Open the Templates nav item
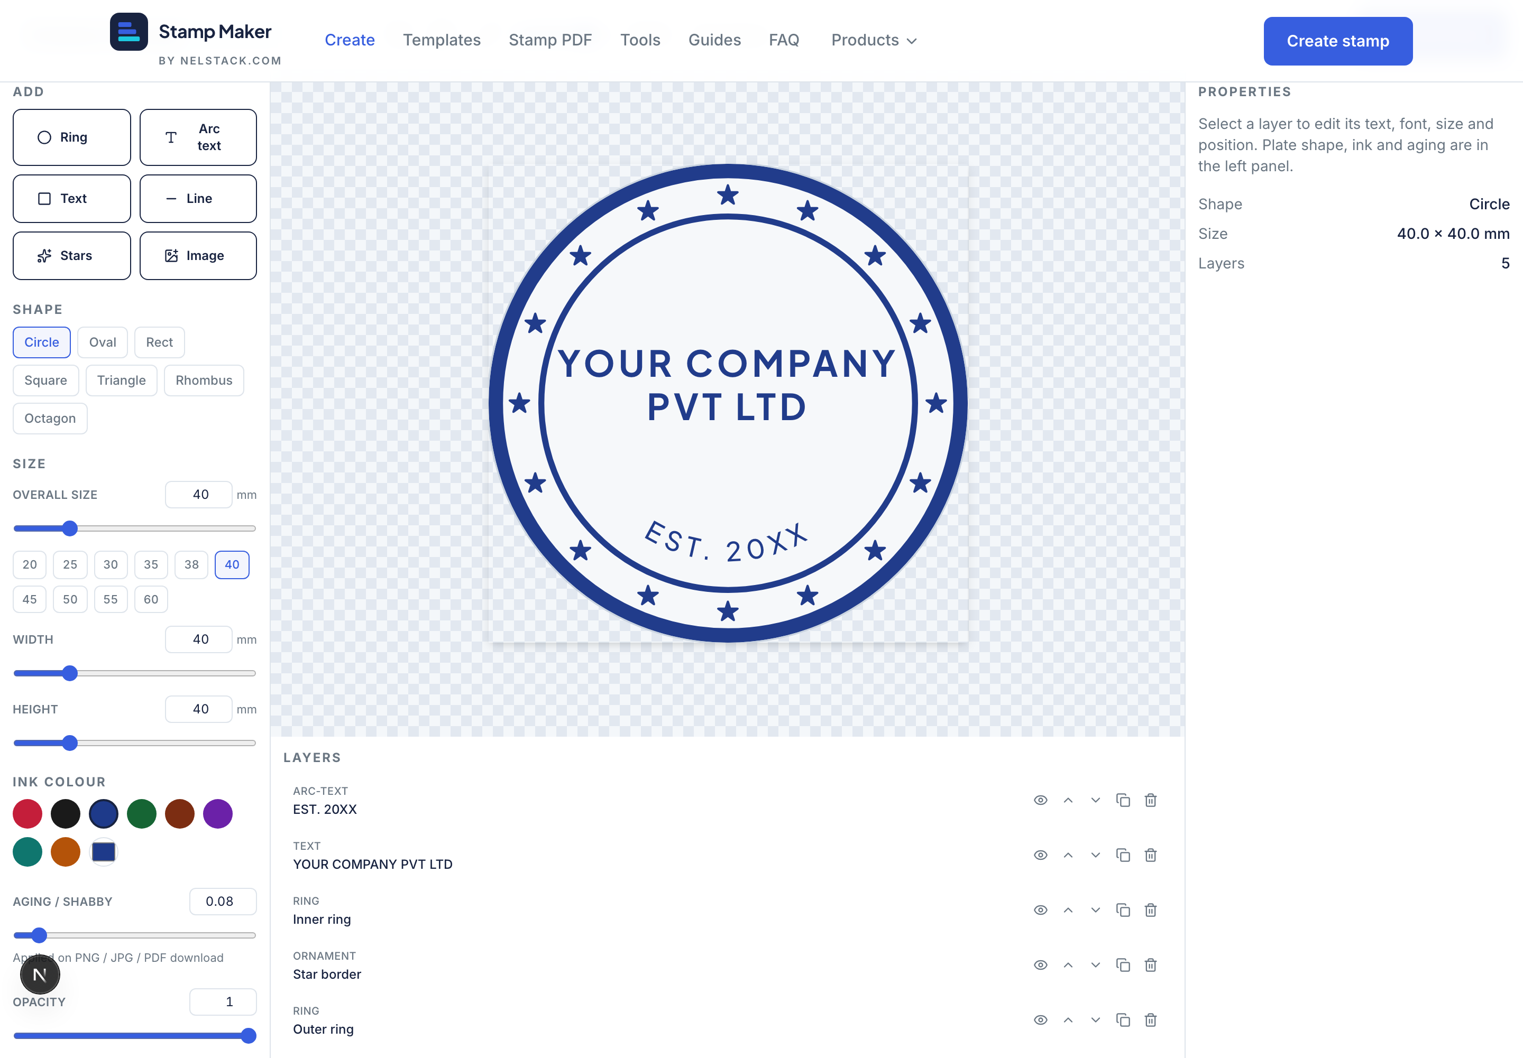1523x1058 pixels. [x=442, y=41]
